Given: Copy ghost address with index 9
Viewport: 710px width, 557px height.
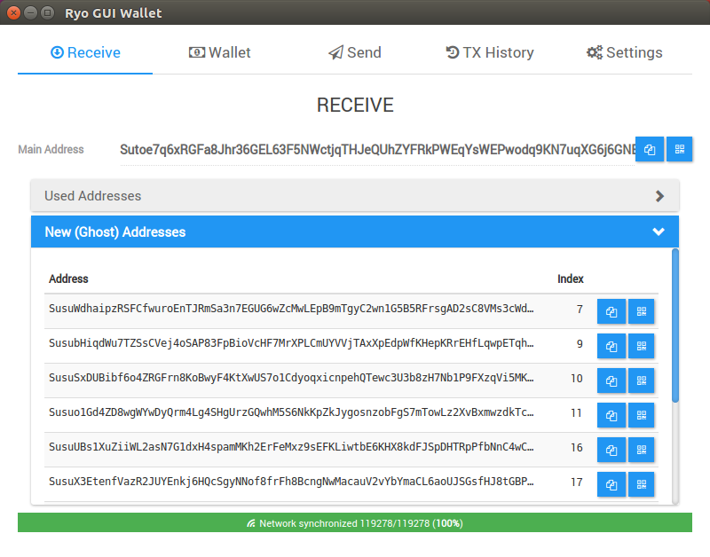Looking at the screenshot, I should click(x=611, y=346).
